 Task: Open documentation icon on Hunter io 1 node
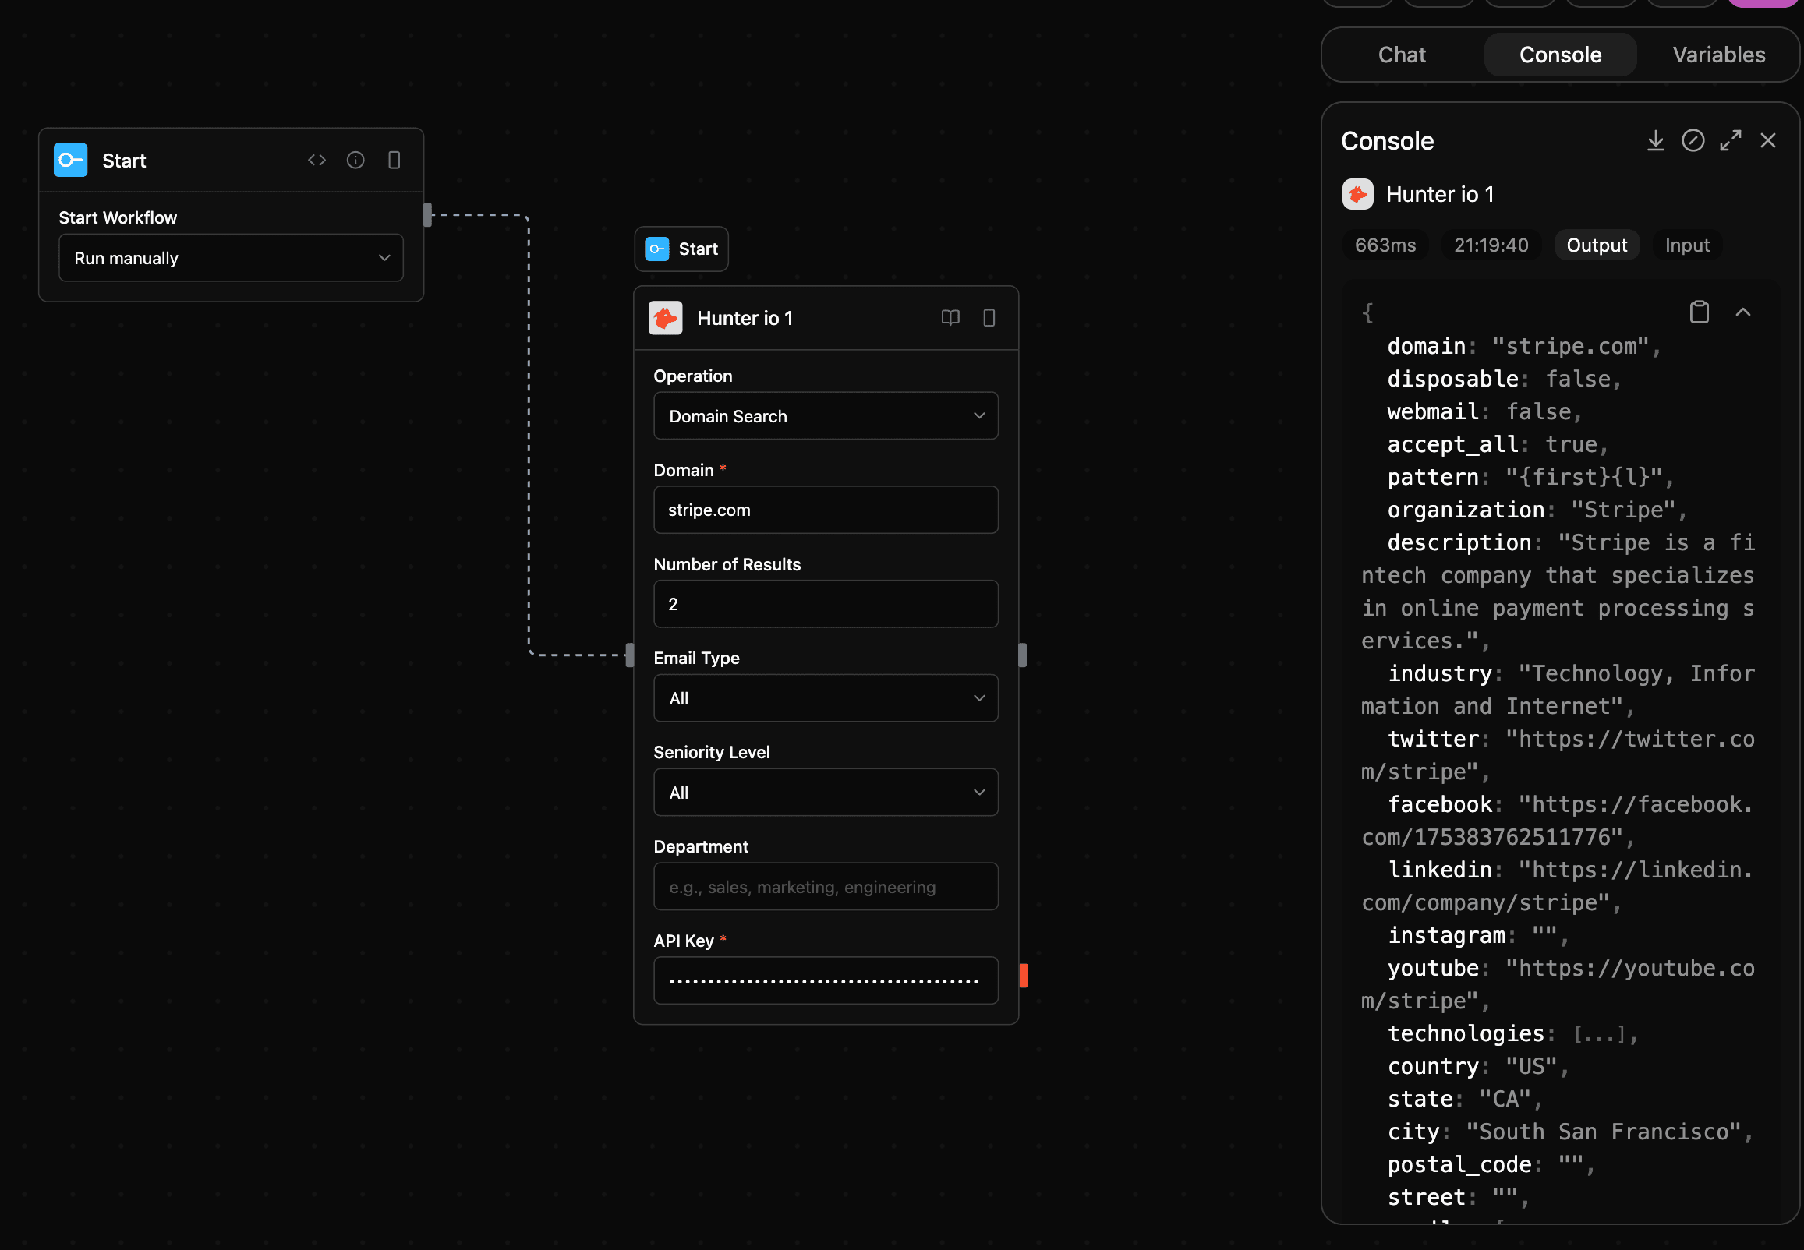[x=950, y=318]
